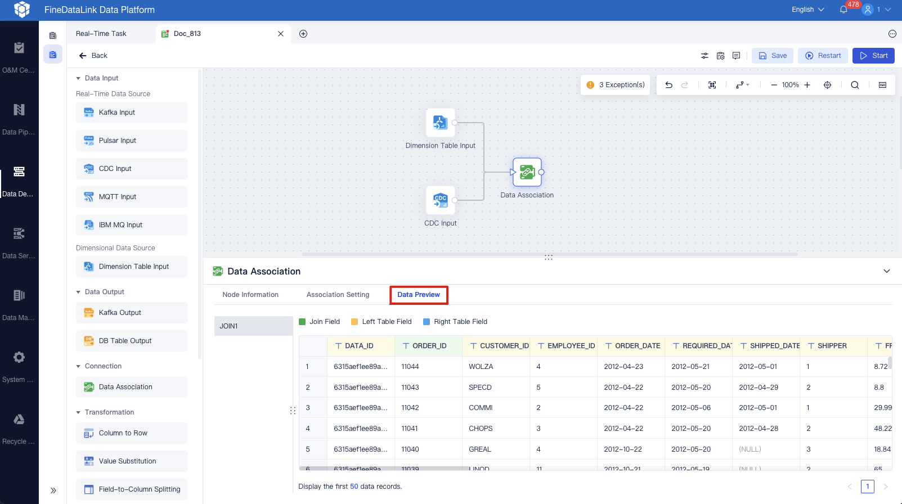Click the notification bell icon
Image resolution: width=902 pixels, height=504 pixels.
tap(843, 10)
